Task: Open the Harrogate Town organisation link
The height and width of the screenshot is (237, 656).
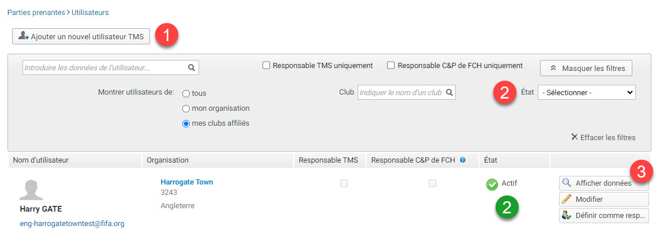Action: coord(186,182)
